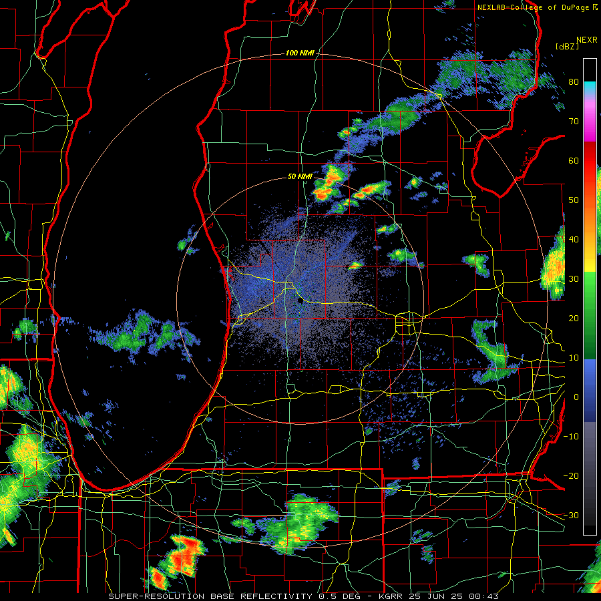601x601 pixels.
Task: Click the positive 20 value on the dBZ scale
Action: click(574, 318)
